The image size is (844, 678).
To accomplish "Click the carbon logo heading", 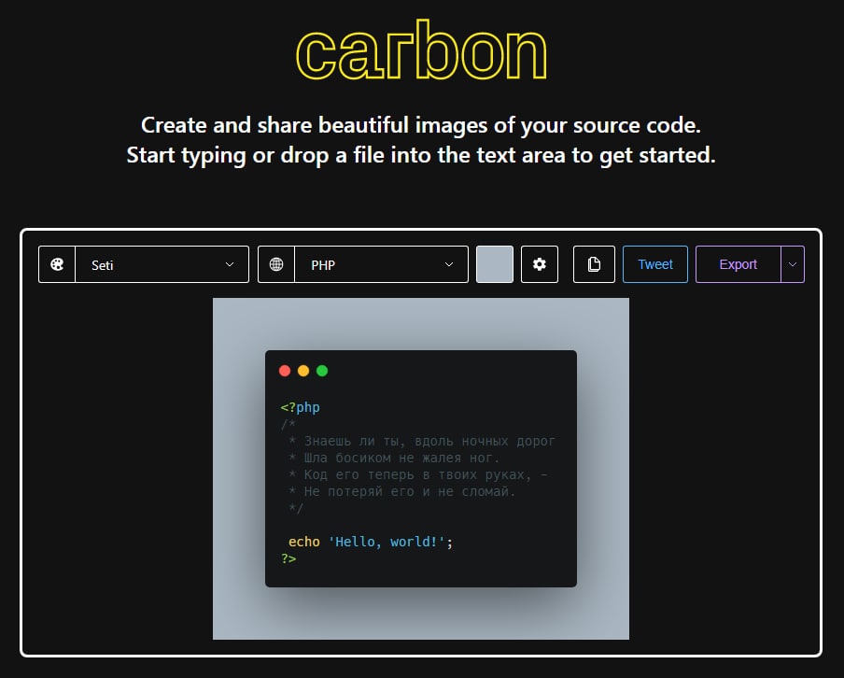I will [x=421, y=50].
